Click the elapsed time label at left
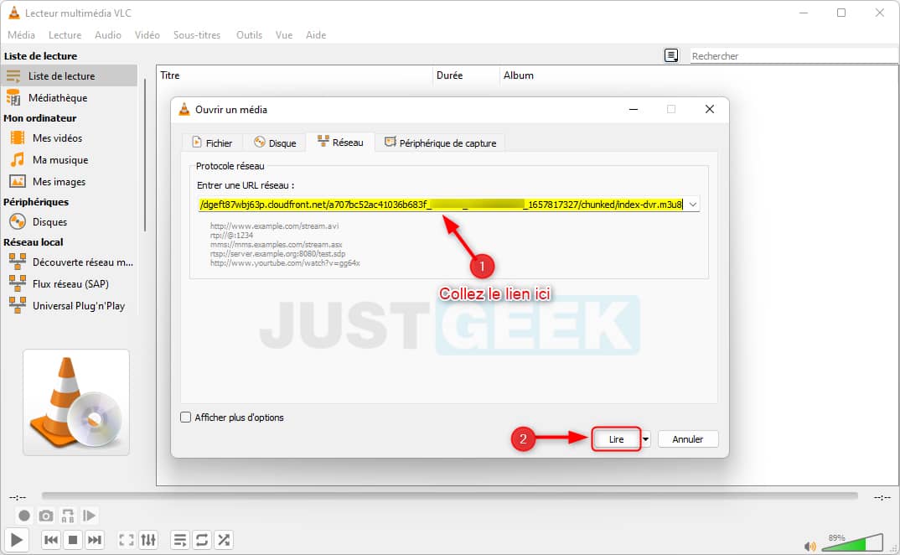The width and height of the screenshot is (900, 555). (x=18, y=497)
